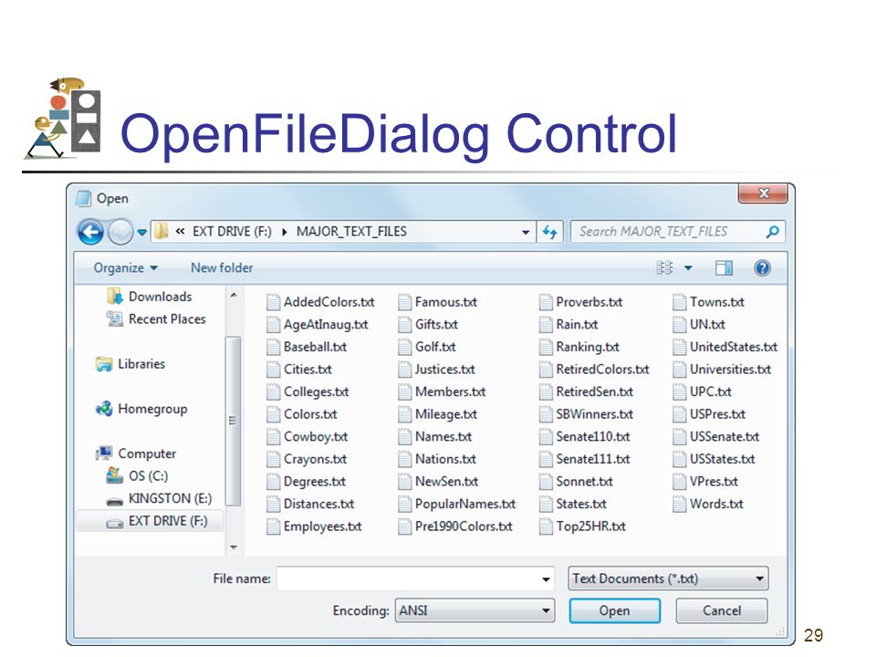
Task: Click the refresh button beside address bar
Action: coord(550,232)
